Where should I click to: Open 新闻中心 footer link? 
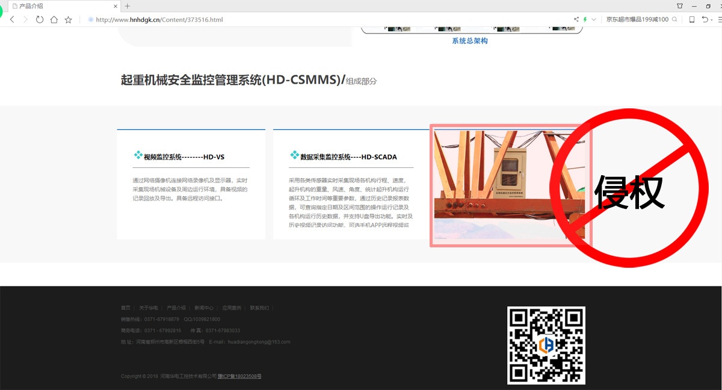tap(204, 308)
